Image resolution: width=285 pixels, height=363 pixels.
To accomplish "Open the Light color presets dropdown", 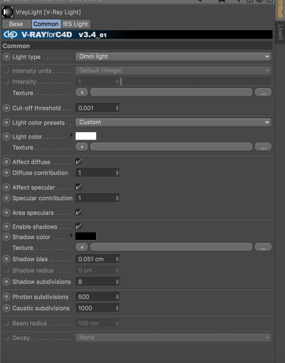I will 174,122.
